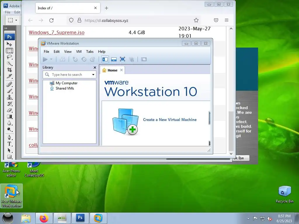This screenshot has width=299, height=224.
Task: Toggle the thumbnail bar in VMware toolbar
Action: [x=114, y=60]
